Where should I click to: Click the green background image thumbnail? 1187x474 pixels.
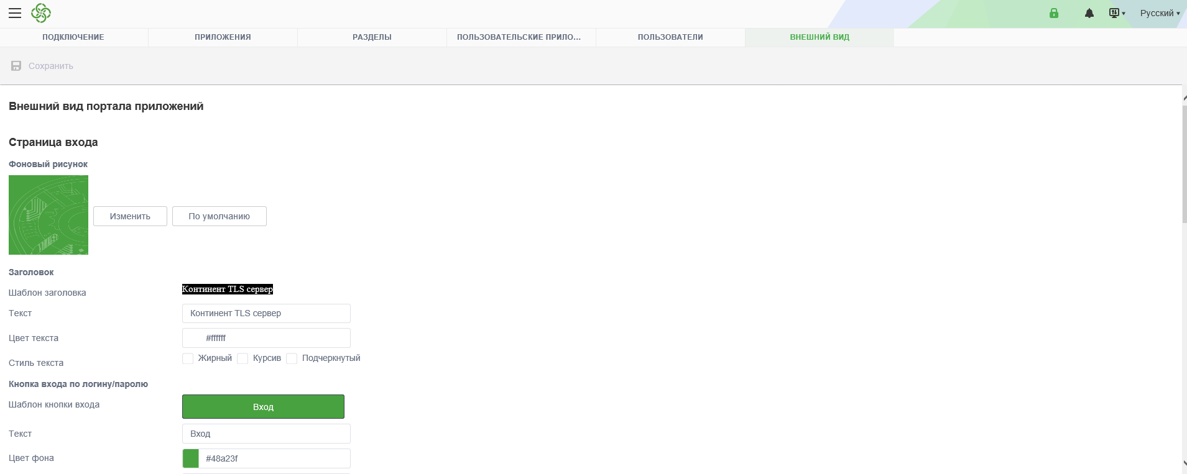pyautogui.click(x=48, y=215)
